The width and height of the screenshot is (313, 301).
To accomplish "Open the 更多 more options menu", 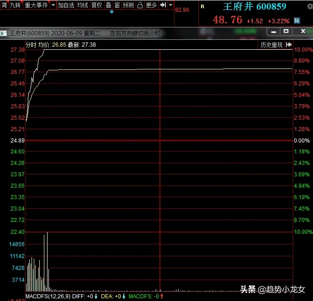I will tap(151, 5).
